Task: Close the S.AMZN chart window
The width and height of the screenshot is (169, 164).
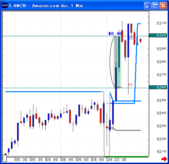Action: (x=163, y=5)
